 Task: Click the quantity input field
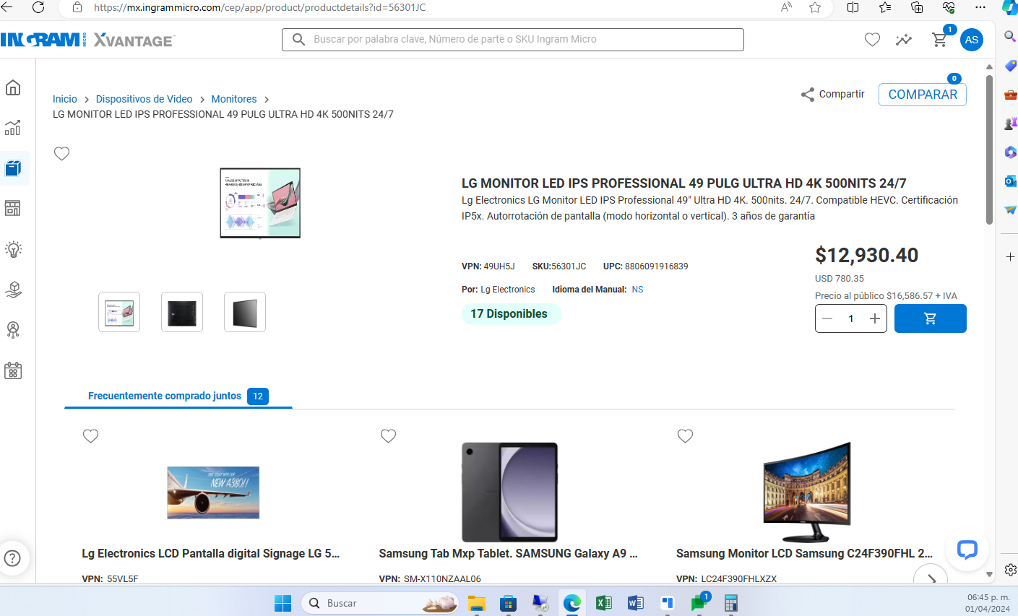851,318
